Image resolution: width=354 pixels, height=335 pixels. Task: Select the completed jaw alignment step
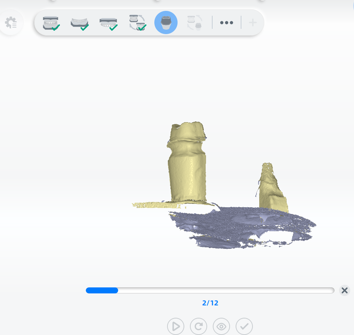pyautogui.click(x=137, y=22)
